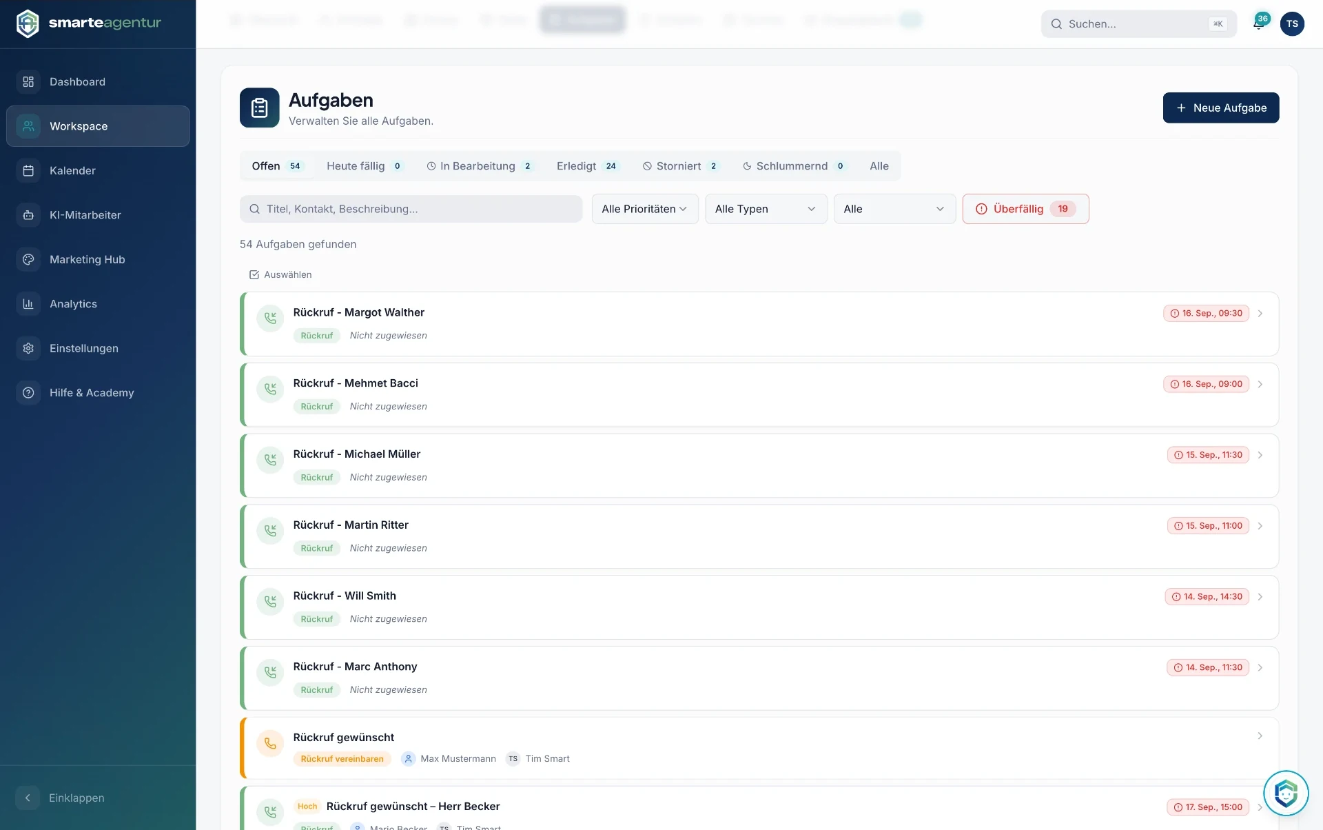The height and width of the screenshot is (830, 1323).
Task: Open the Dashboard sidebar icon
Action: click(28, 82)
